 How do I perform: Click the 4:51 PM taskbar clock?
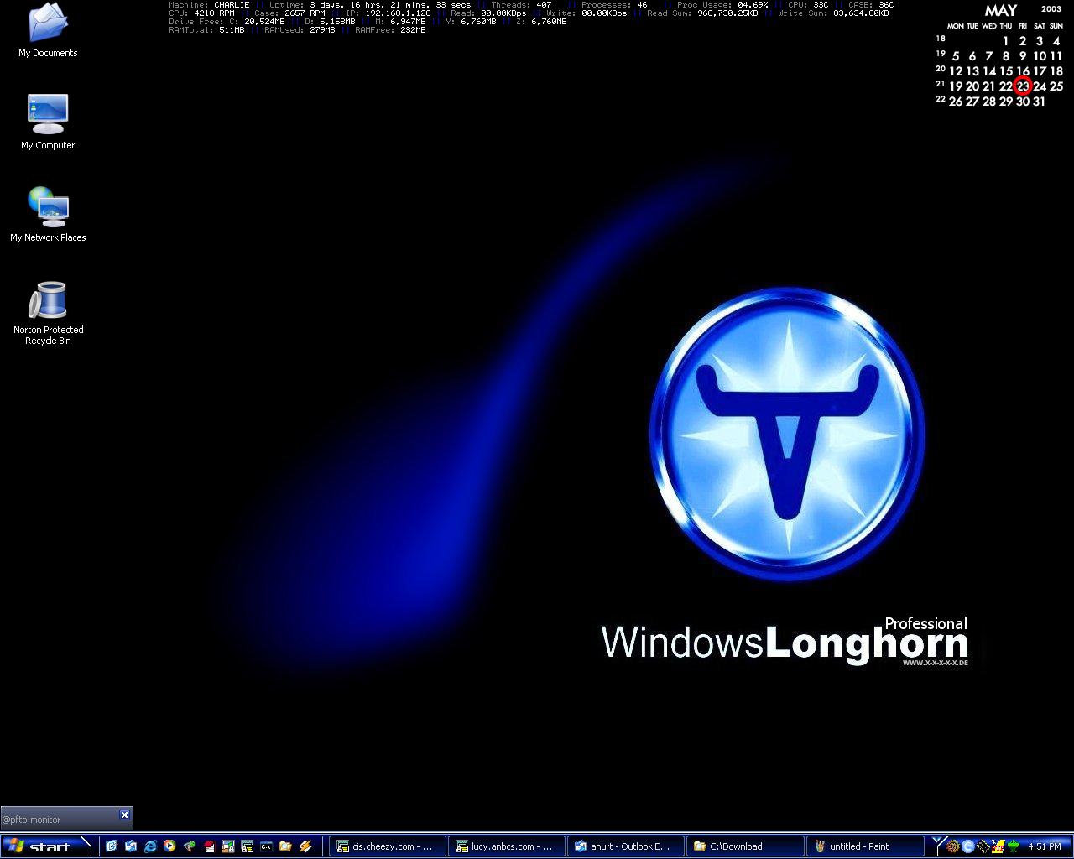(x=1045, y=846)
